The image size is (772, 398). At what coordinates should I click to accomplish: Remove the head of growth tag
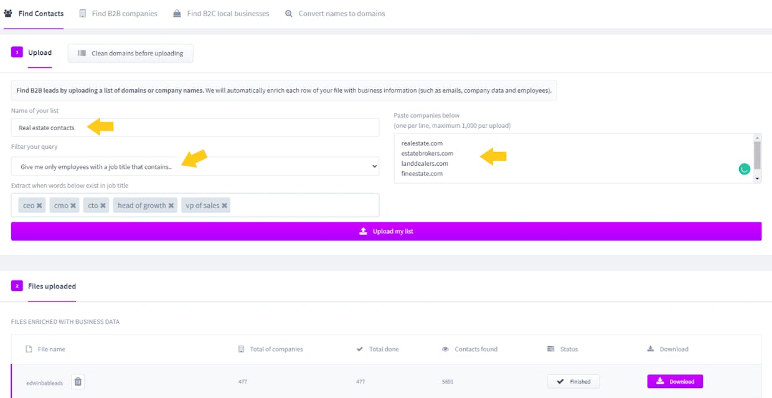[171, 206]
